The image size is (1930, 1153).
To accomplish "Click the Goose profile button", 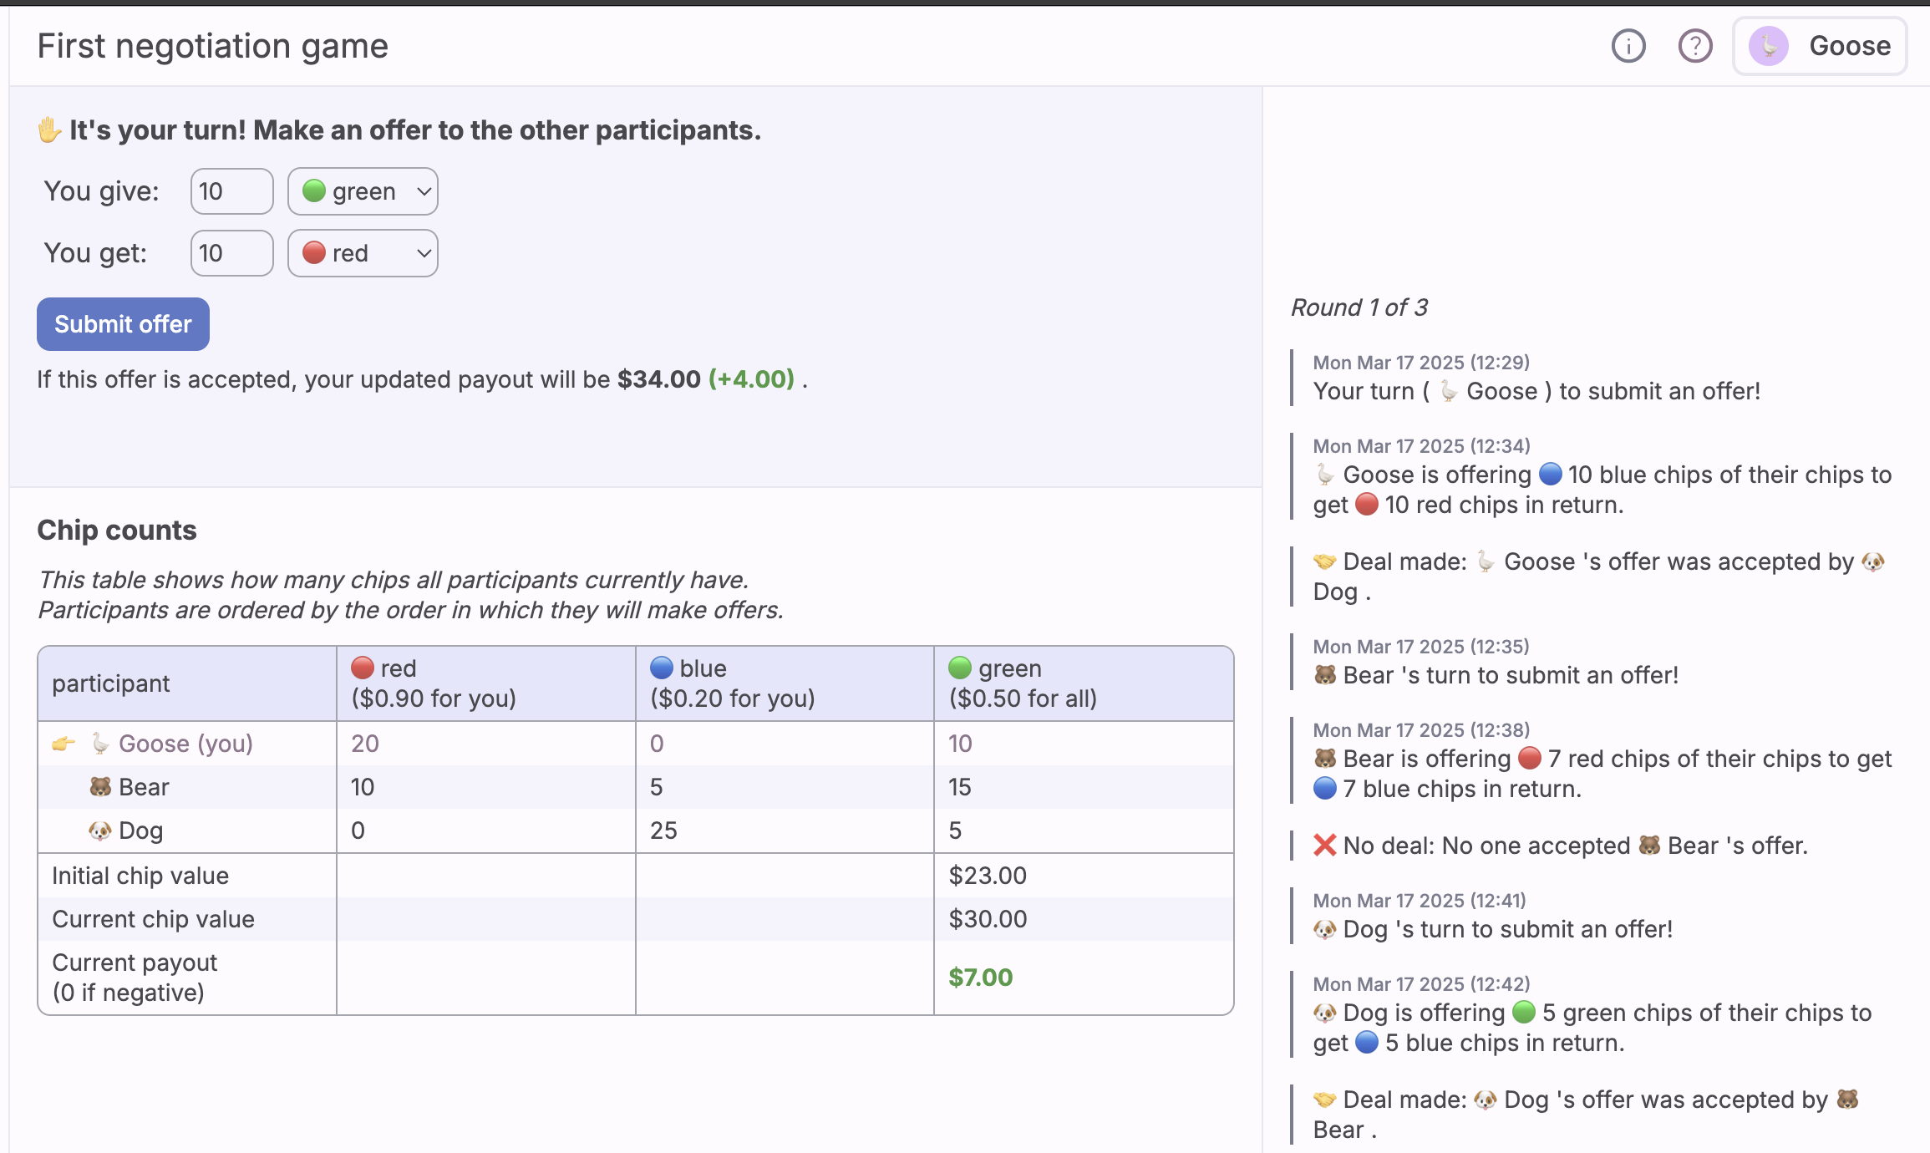I will pyautogui.click(x=1820, y=46).
